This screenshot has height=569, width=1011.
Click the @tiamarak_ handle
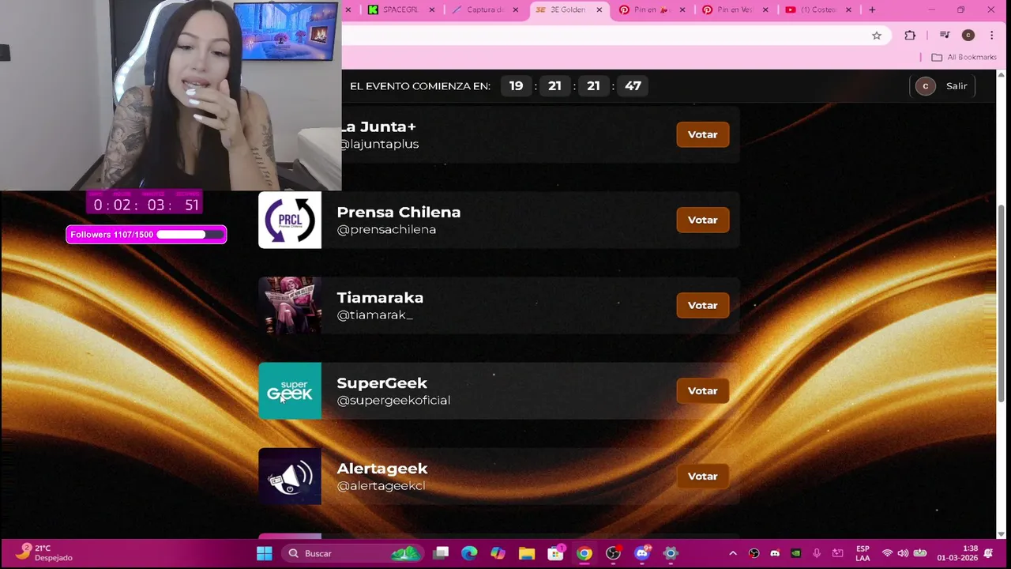374,315
